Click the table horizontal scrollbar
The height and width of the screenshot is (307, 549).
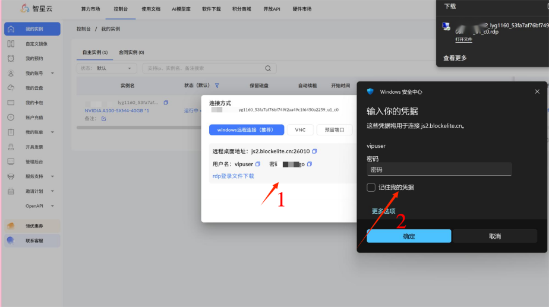139,128
